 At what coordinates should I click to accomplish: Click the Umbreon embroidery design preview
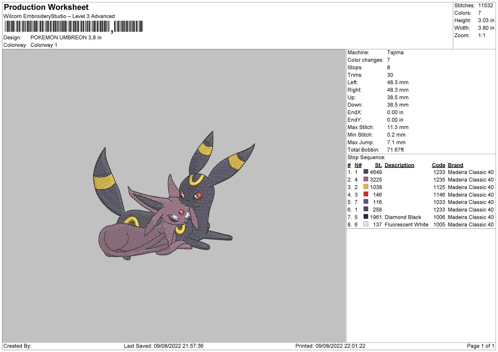tap(174, 195)
